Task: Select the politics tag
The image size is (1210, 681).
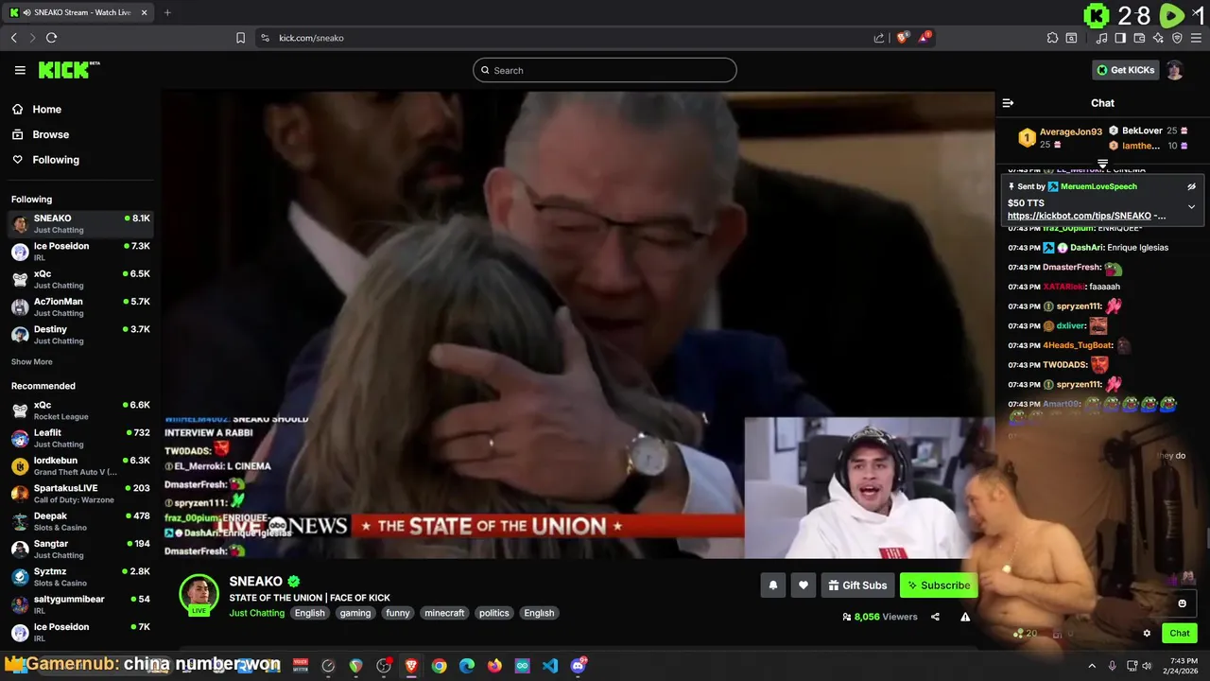Action: pyautogui.click(x=493, y=613)
